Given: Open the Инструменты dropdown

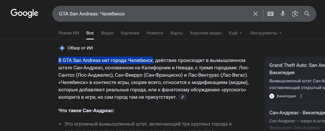Looking at the screenshot, I should [266, 33].
